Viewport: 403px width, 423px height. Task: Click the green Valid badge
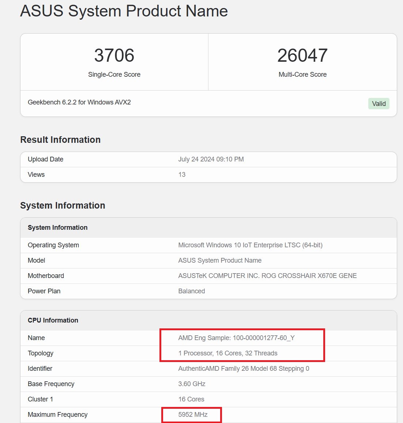379,104
